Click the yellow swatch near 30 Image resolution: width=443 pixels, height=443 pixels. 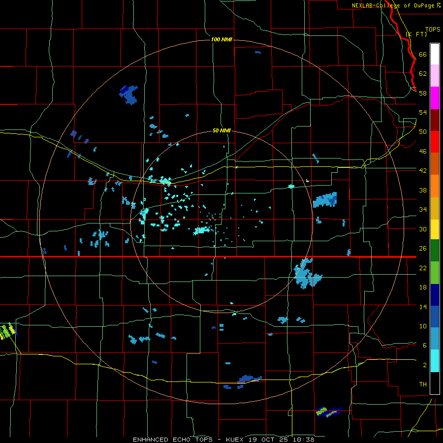[x=435, y=229]
